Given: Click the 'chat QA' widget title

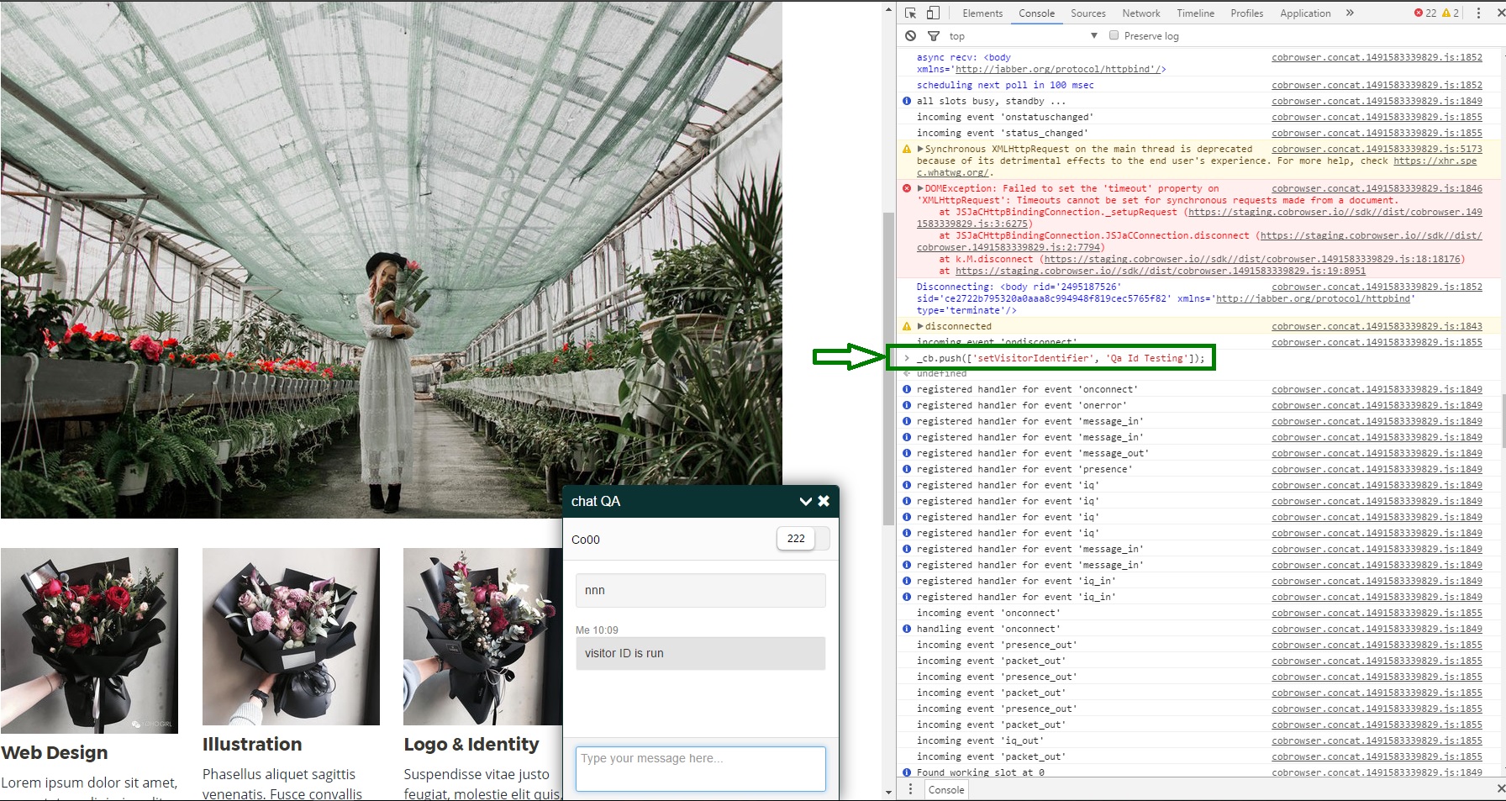Looking at the screenshot, I should pos(596,501).
